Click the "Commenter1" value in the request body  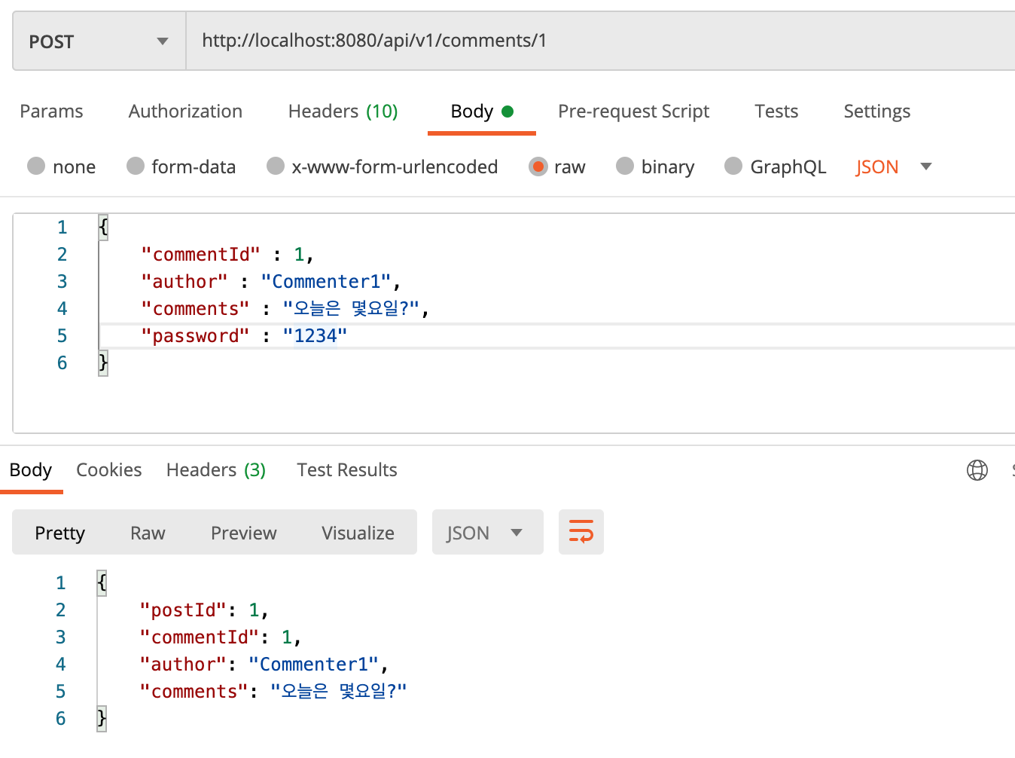(326, 282)
